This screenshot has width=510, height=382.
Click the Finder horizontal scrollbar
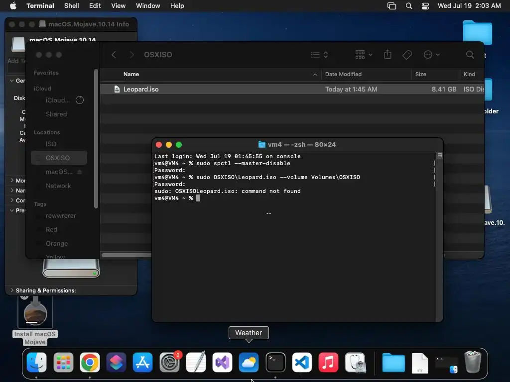point(127,255)
